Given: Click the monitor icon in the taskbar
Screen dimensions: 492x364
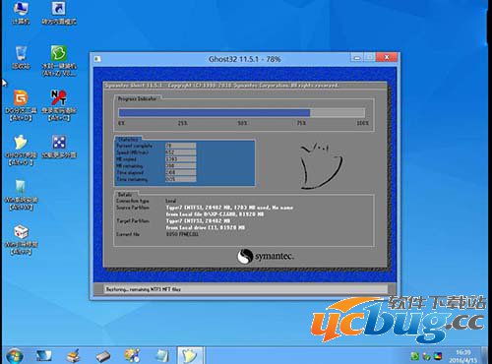Looking at the screenshot, I should pos(43,356).
